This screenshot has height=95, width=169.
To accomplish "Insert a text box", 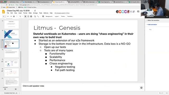I will click(28, 16).
